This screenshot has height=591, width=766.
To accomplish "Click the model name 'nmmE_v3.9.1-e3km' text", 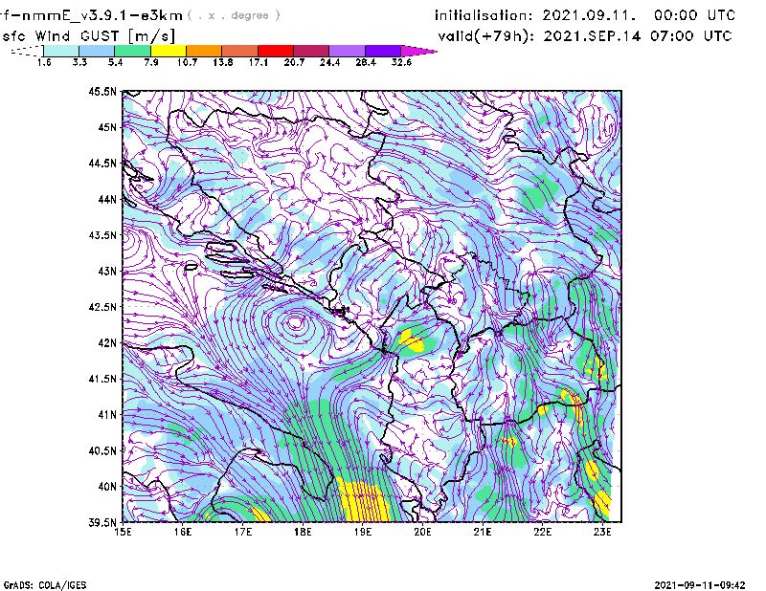I will pos(102,15).
